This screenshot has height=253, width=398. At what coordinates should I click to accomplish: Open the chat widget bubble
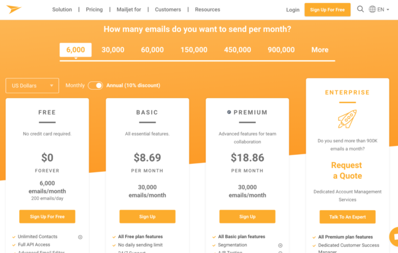tap(394, 237)
